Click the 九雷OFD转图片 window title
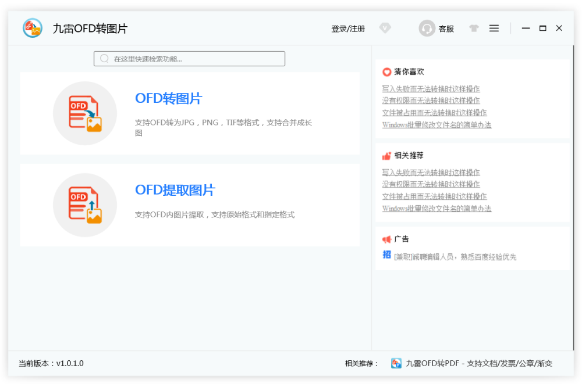Image resolution: width=582 pixels, height=387 pixels. (x=90, y=28)
